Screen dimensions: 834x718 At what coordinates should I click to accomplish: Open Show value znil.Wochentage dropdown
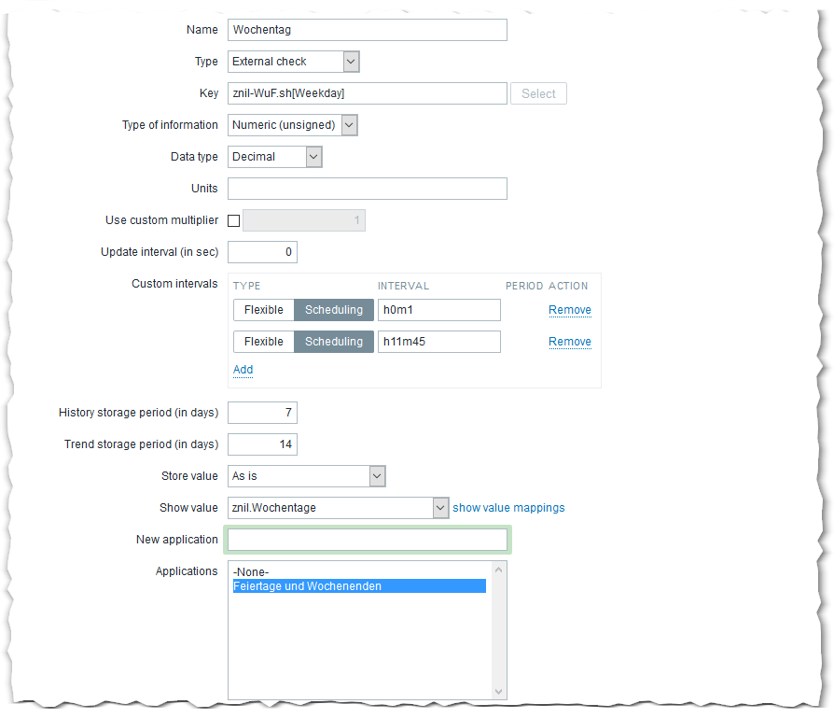[x=339, y=508]
